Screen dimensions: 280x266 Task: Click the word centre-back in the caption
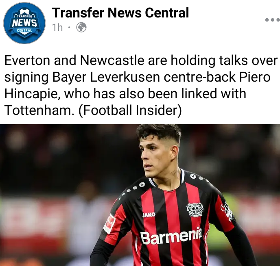(199, 77)
